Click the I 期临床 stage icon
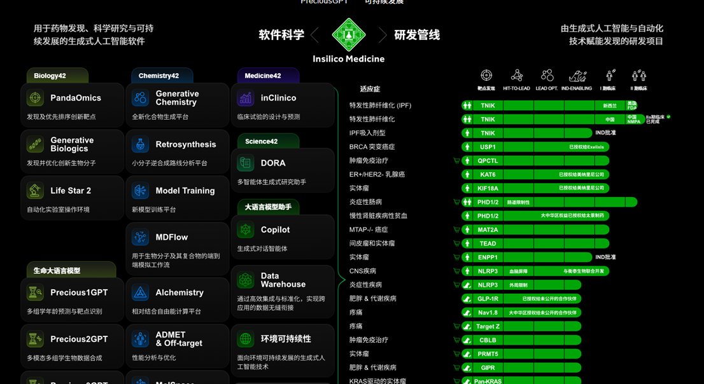Screen dimensions: 704x384 point(610,76)
